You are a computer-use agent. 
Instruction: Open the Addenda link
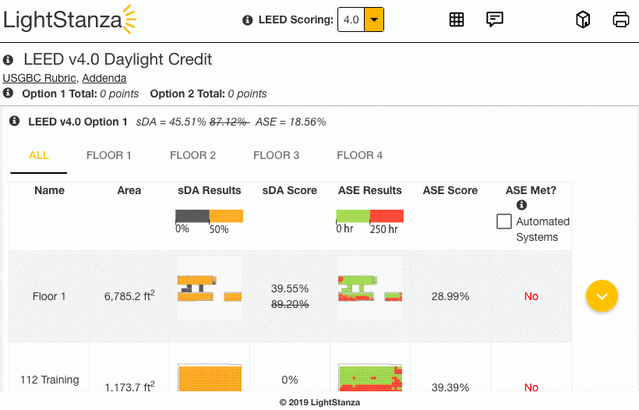tap(104, 78)
